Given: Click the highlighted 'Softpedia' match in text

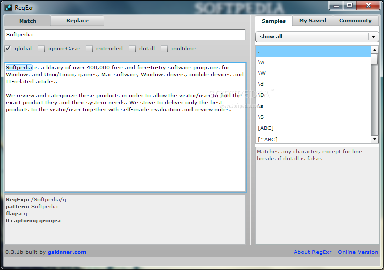Looking at the screenshot, I should [x=19, y=67].
